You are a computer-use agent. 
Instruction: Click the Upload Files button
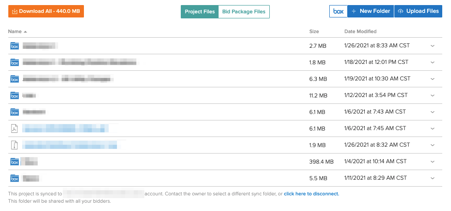pos(418,11)
